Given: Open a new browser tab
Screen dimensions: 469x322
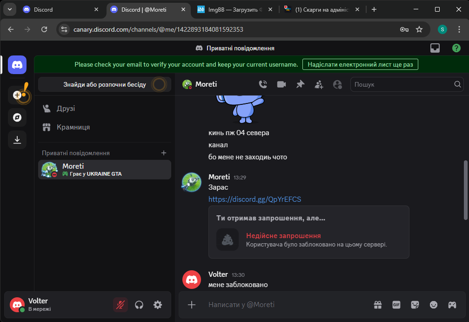Looking at the screenshot, I should (374, 10).
